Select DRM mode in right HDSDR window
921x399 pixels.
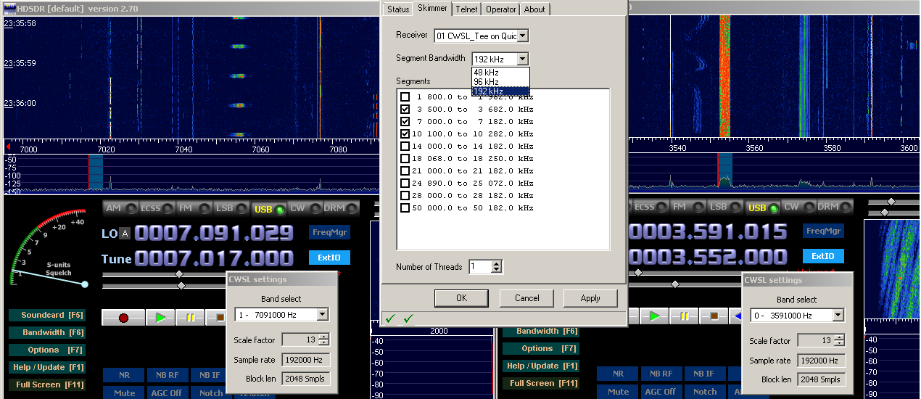coord(834,207)
